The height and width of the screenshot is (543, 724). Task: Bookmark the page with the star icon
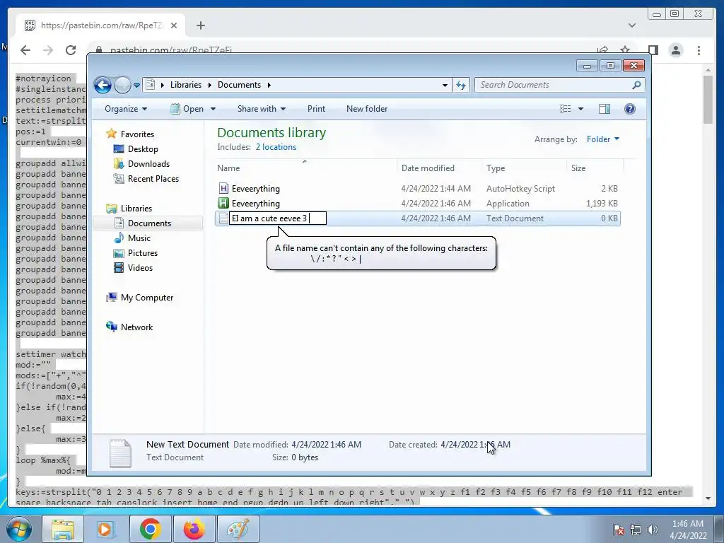(625, 50)
